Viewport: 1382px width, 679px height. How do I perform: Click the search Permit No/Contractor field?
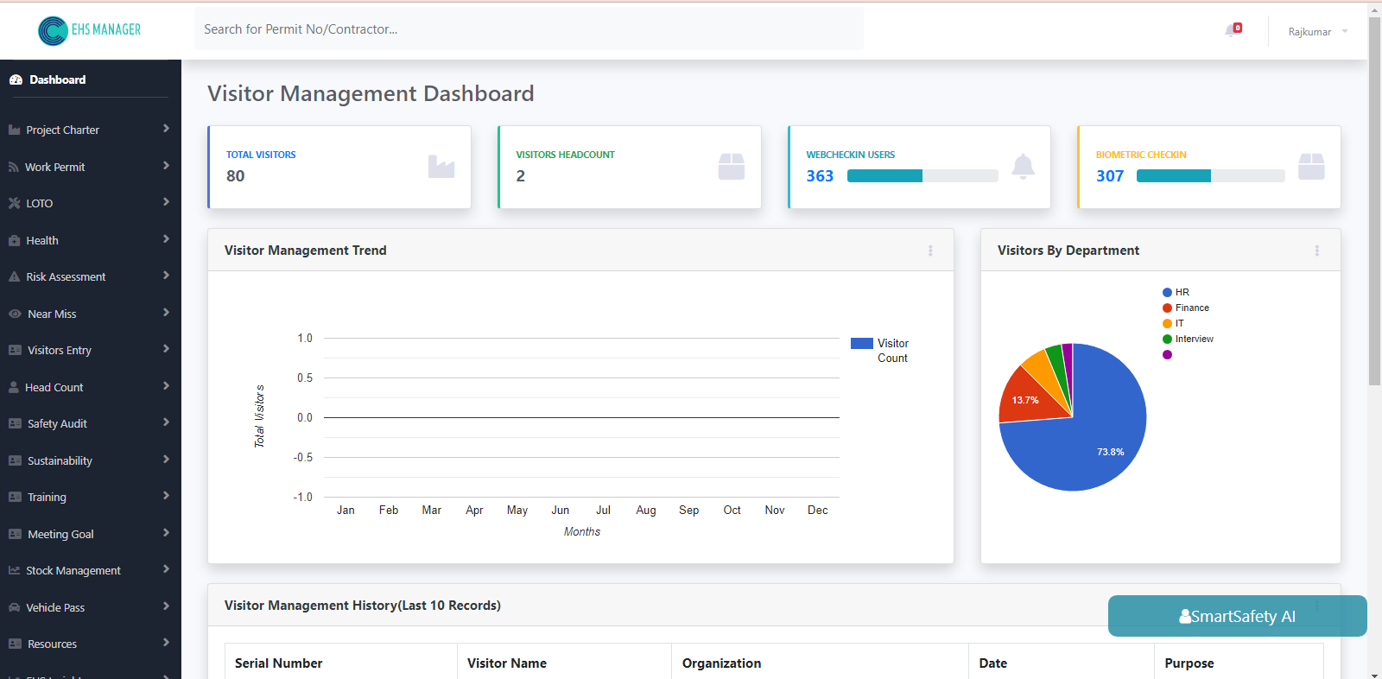point(529,29)
